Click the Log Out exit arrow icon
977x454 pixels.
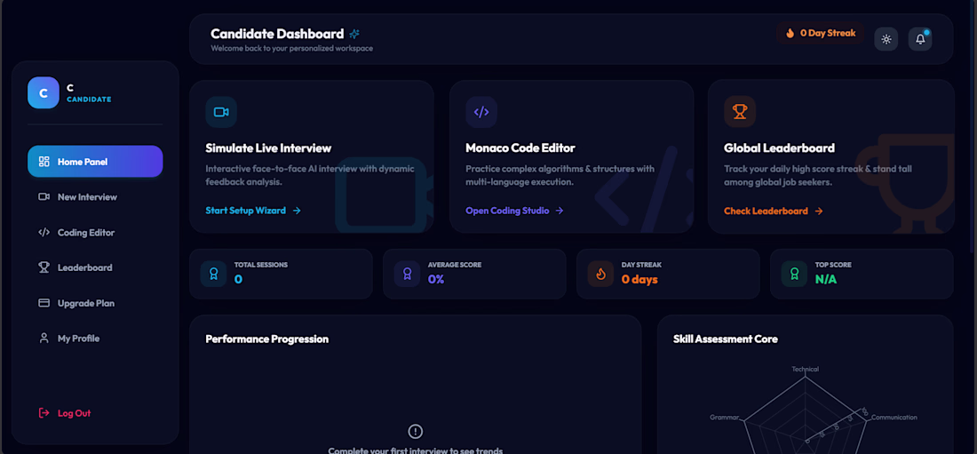point(44,413)
